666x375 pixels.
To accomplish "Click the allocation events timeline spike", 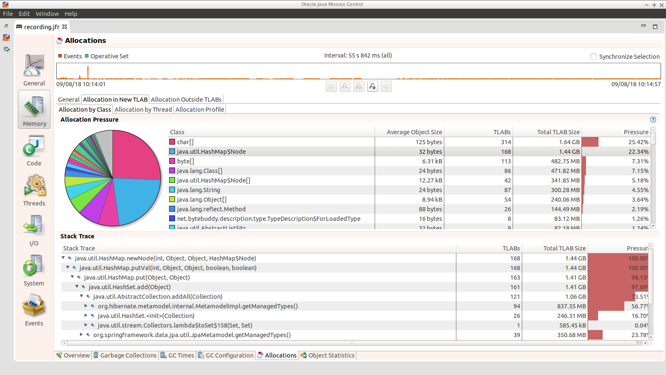I will pos(88,72).
